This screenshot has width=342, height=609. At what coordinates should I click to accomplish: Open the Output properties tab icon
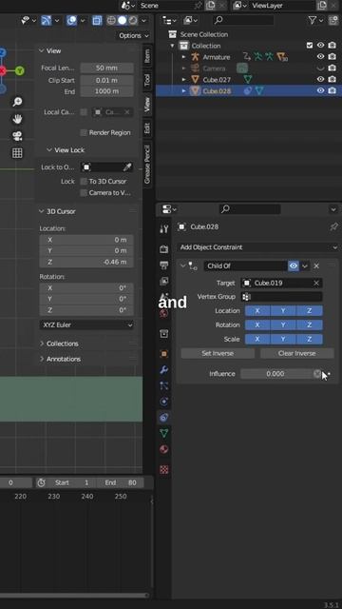[x=164, y=265]
